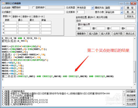Open the 编辑操作 menu button
The width and height of the screenshot is (138, 108).
[81, 34]
